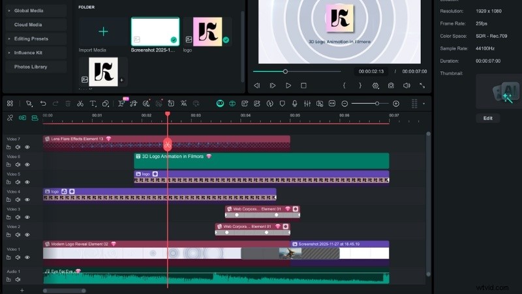The height and width of the screenshot is (294, 522).
Task: Record voiceover with the microphone icon
Action: 295,104
